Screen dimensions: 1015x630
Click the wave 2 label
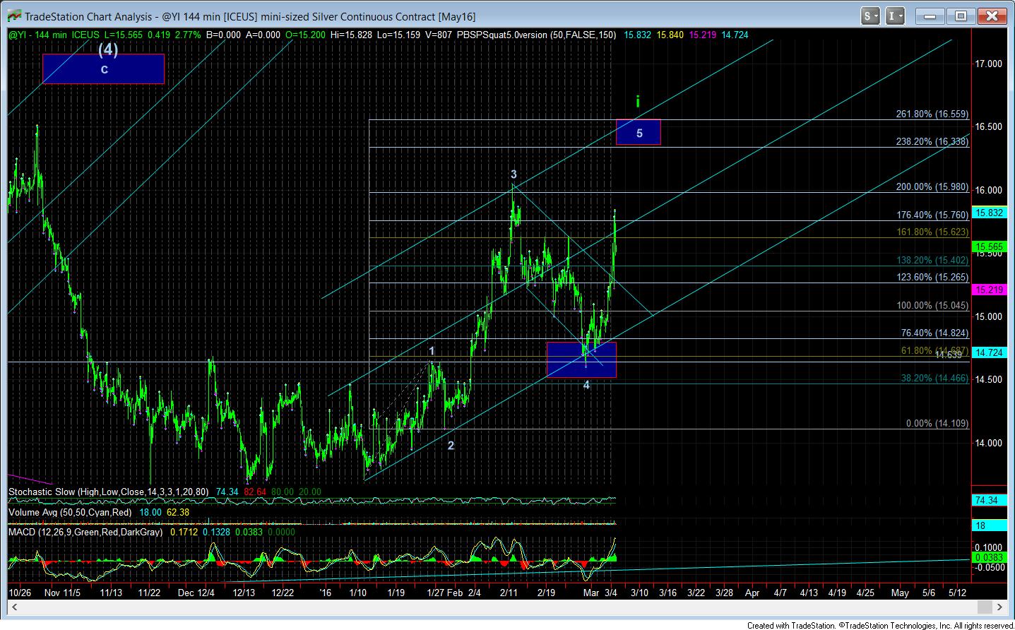click(x=451, y=446)
